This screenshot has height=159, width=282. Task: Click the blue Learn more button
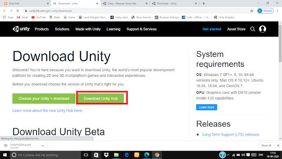coord(207,107)
